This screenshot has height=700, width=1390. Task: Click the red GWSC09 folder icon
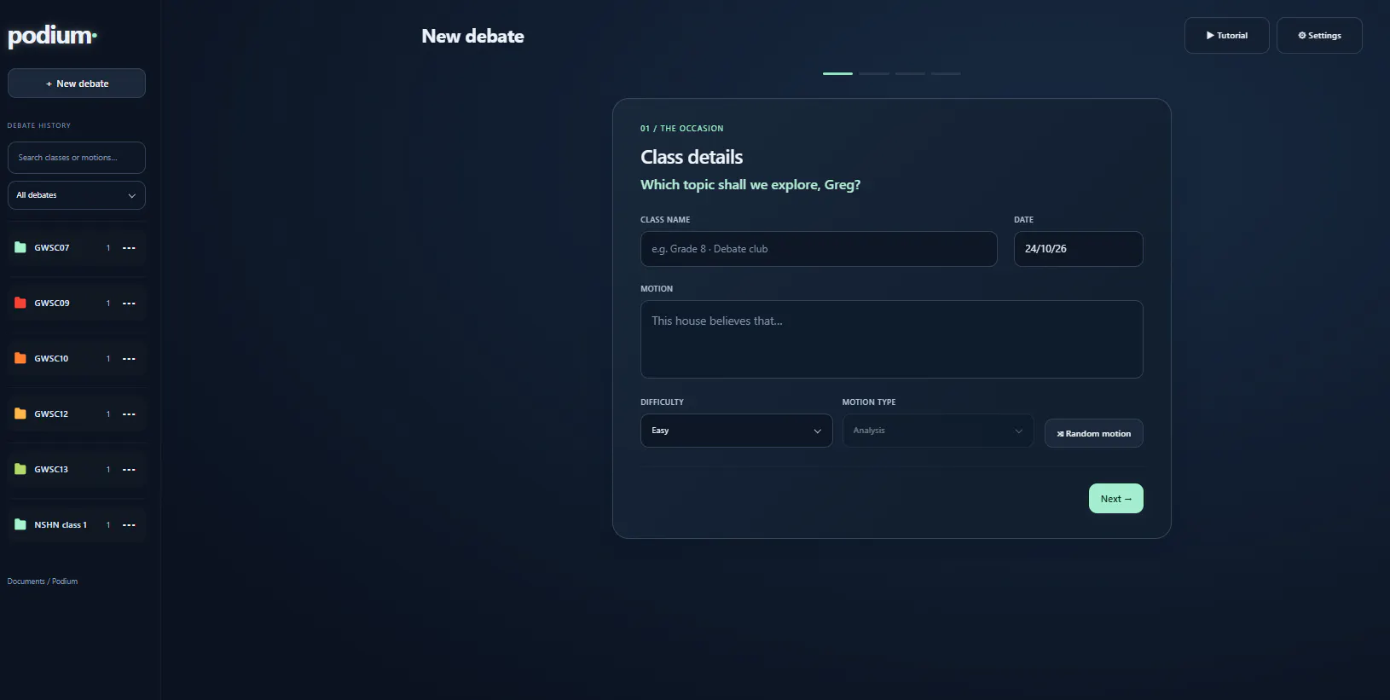[20, 303]
